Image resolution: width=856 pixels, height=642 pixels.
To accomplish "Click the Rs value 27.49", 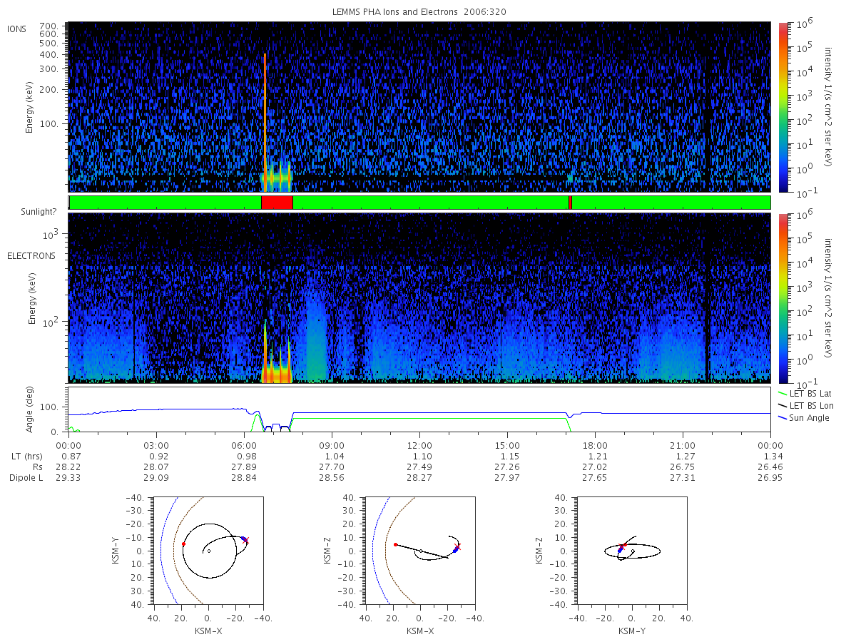I will click(419, 467).
